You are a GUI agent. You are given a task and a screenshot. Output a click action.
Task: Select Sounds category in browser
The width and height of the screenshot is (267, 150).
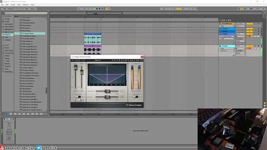point(7,19)
